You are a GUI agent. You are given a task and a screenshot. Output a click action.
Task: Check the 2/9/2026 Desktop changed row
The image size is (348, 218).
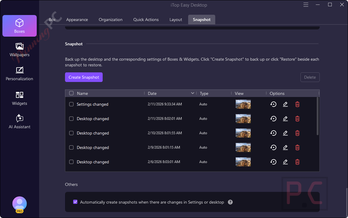(x=71, y=147)
